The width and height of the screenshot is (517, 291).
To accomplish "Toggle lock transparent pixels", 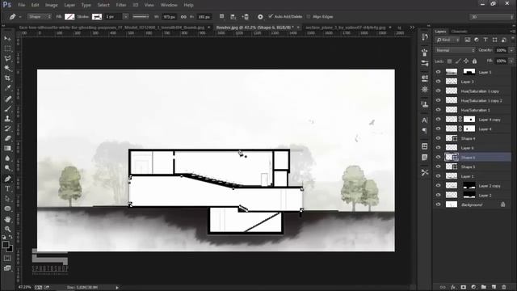I will [449, 61].
